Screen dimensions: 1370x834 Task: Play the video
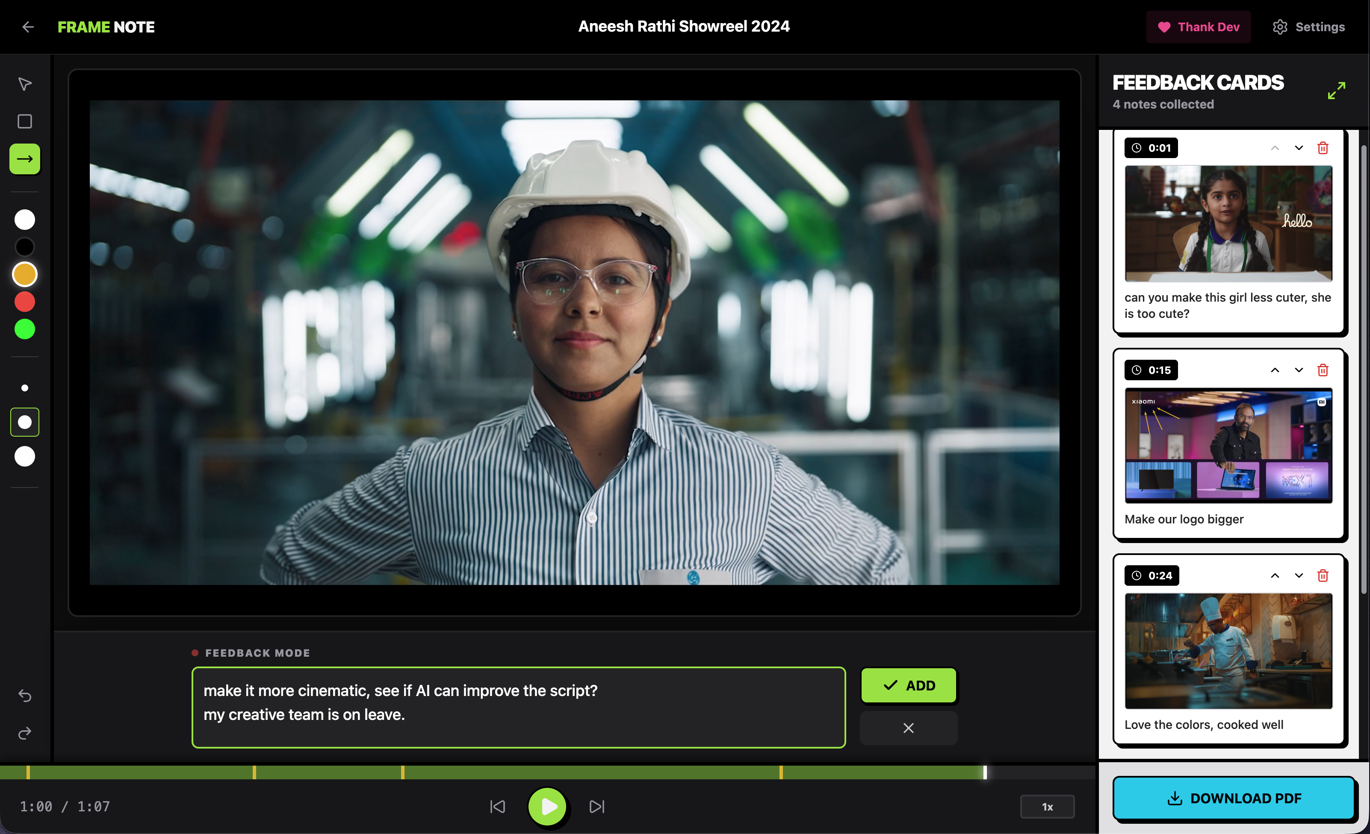(x=548, y=807)
